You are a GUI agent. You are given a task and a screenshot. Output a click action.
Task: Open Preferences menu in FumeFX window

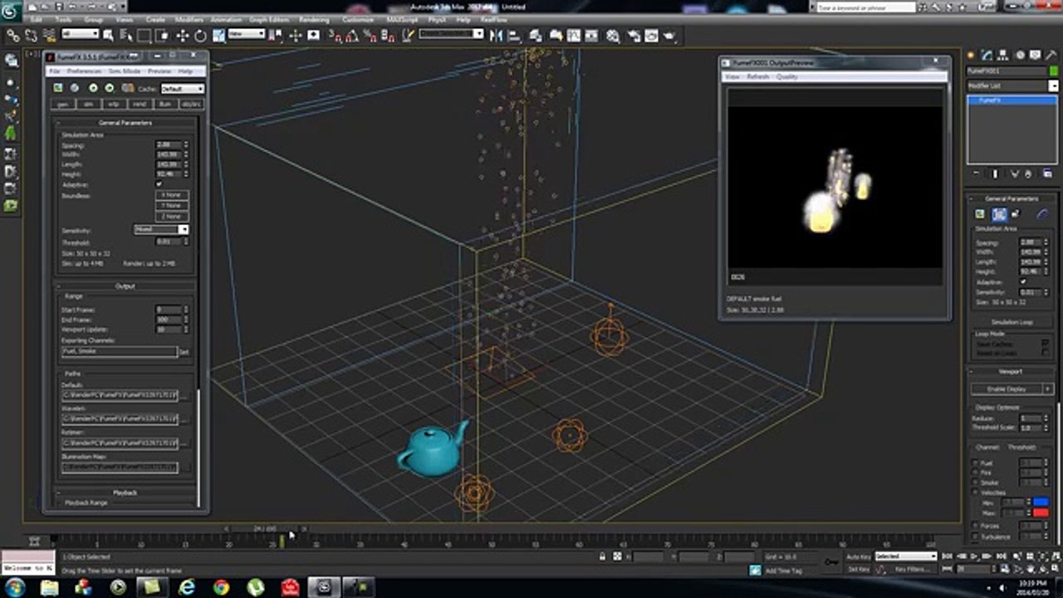click(x=84, y=71)
